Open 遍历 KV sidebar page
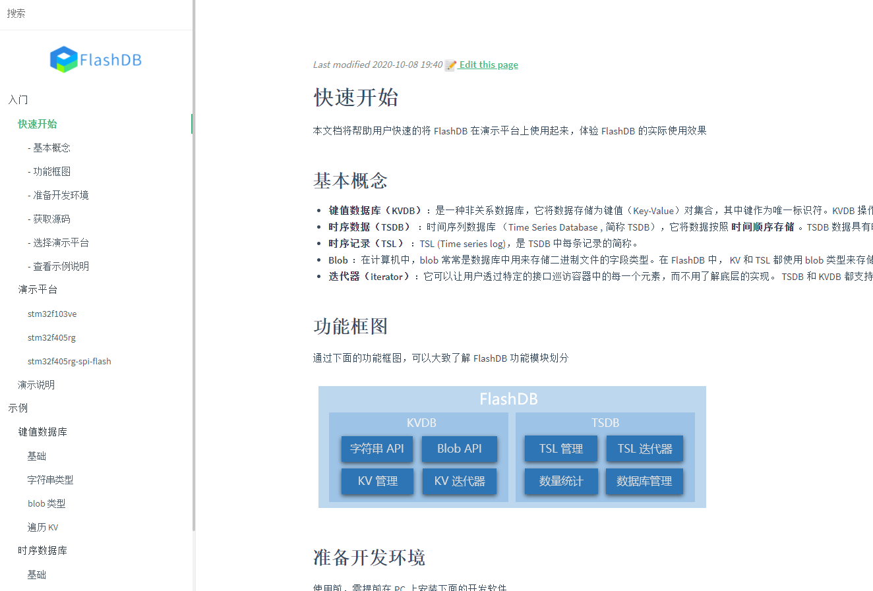 43,527
